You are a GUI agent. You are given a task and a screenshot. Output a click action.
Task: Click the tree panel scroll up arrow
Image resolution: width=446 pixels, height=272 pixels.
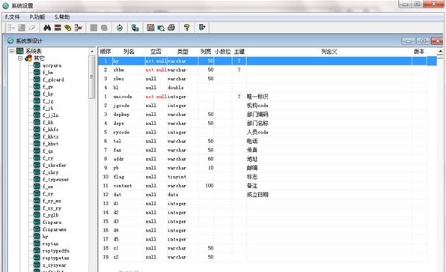tap(91, 52)
